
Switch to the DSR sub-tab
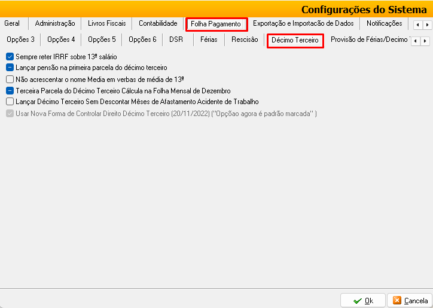pos(176,40)
